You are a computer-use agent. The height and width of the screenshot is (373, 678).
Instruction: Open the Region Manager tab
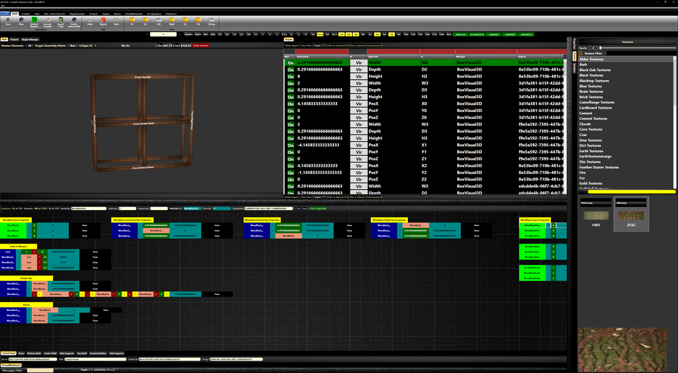click(31, 40)
